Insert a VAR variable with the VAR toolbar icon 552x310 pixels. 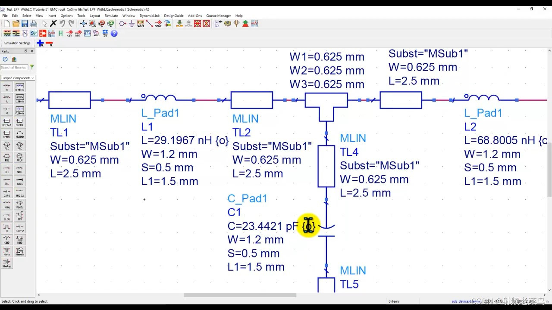[141, 24]
